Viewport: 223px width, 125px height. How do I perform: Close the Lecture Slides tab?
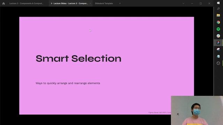(x=90, y=3)
